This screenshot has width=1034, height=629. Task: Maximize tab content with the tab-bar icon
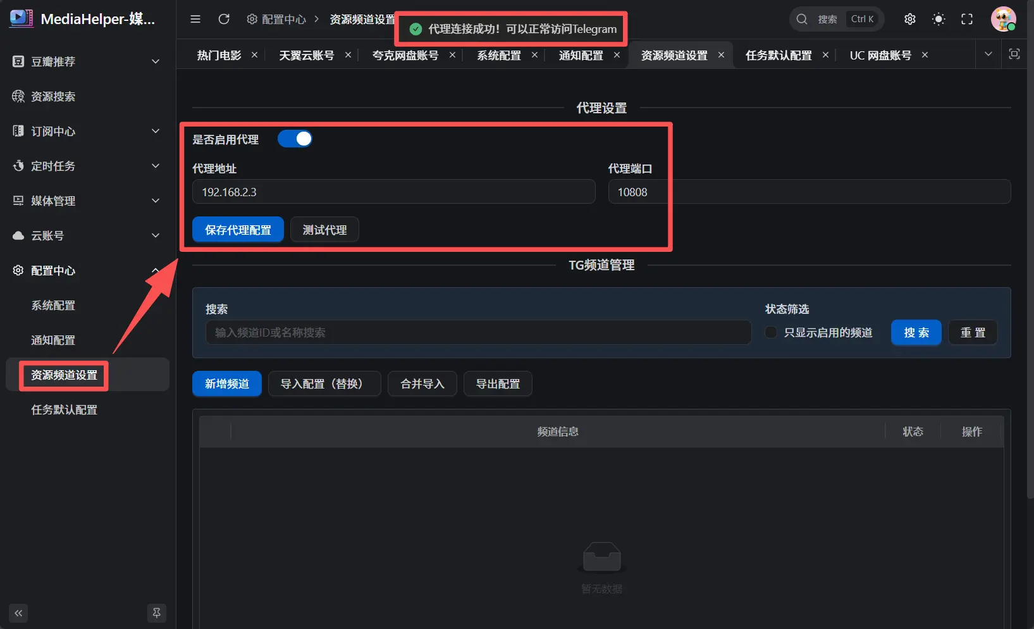1014,54
